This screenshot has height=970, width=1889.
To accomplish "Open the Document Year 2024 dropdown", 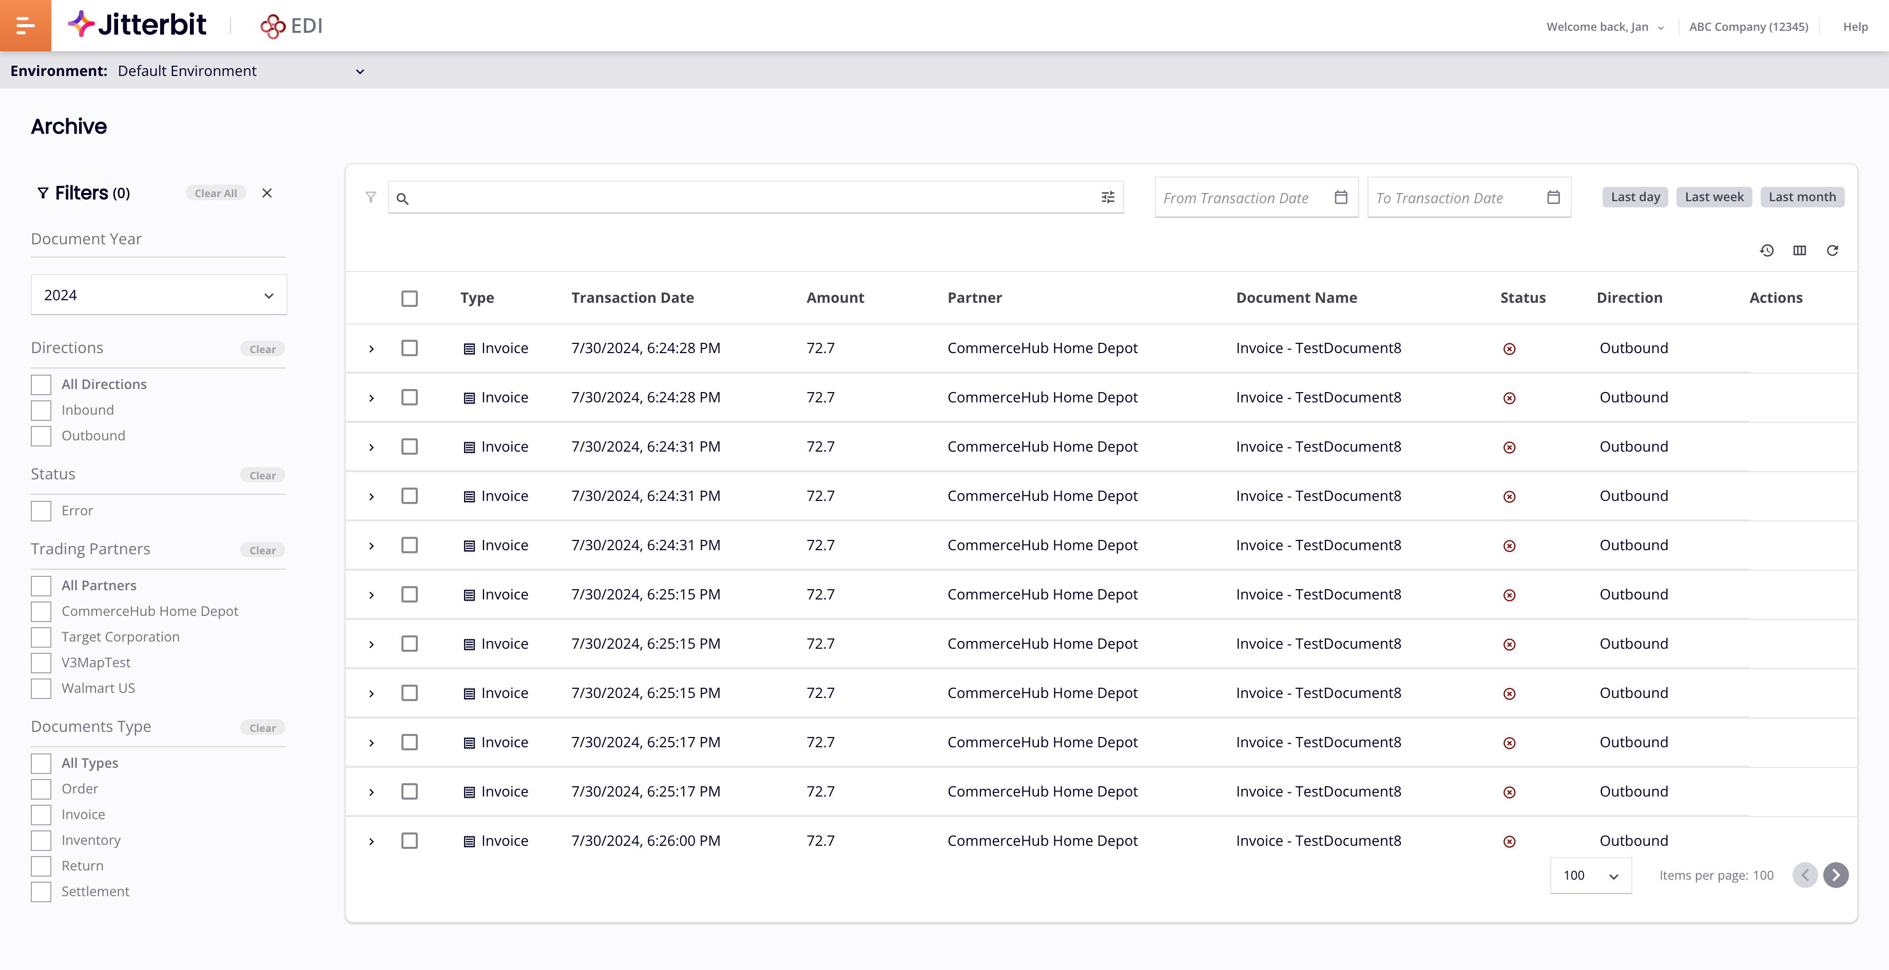I will (x=159, y=295).
